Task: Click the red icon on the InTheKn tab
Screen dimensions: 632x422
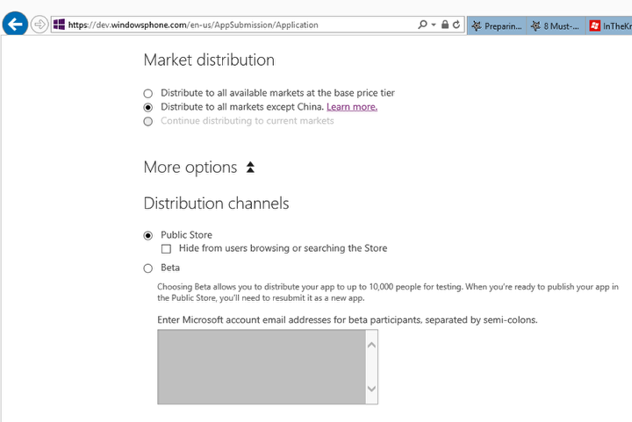Action: click(595, 26)
